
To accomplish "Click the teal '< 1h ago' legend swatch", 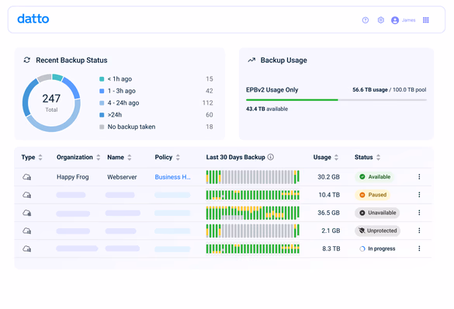I will click(102, 78).
